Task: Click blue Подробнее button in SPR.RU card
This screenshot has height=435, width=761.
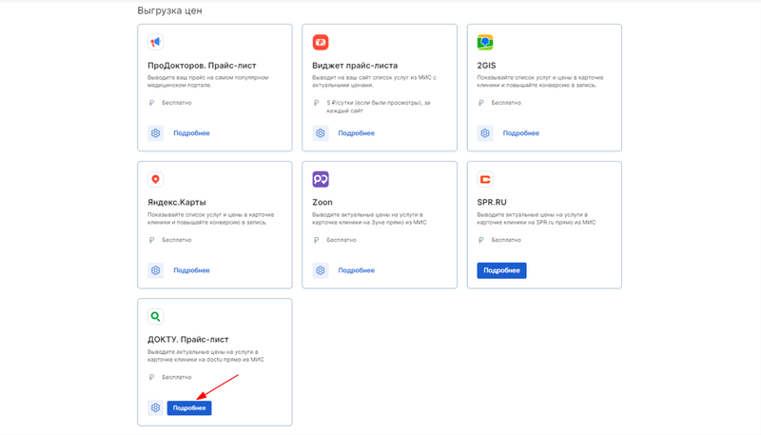Action: point(501,270)
